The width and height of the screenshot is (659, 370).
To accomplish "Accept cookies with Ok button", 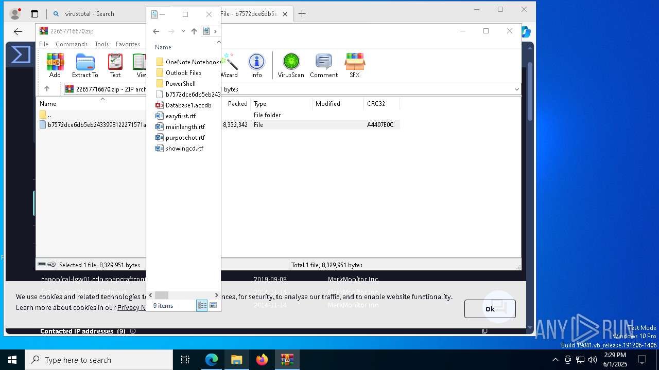I will click(x=490, y=308).
